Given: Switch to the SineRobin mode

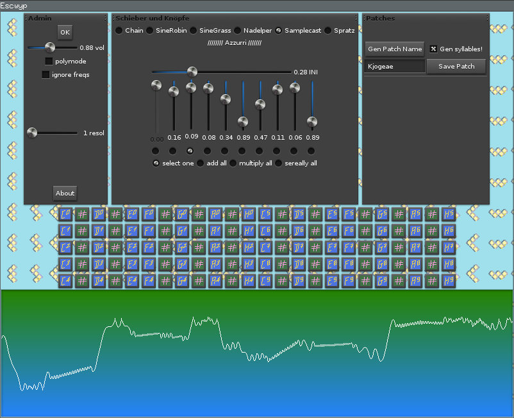Looking at the screenshot, I should [x=149, y=30].
